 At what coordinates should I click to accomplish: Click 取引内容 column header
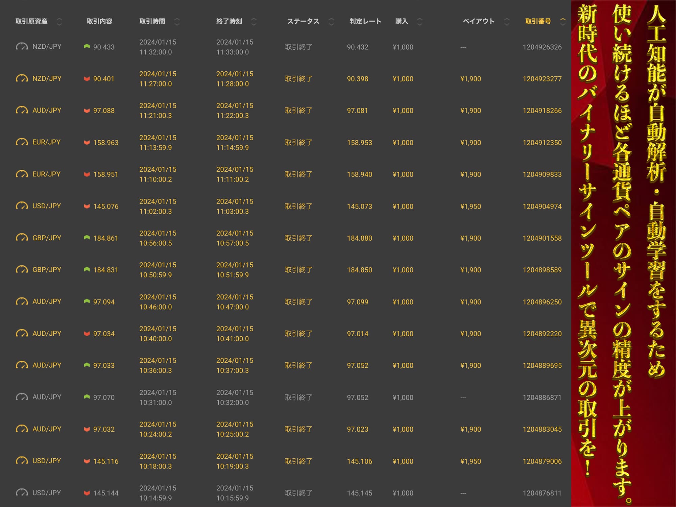tap(99, 21)
